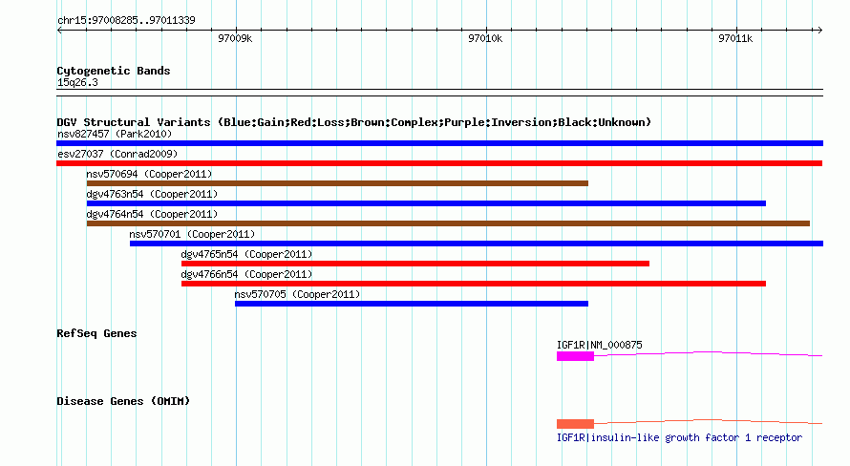
Task: Click the blue nsv570705 gain bar
Action: [412, 304]
